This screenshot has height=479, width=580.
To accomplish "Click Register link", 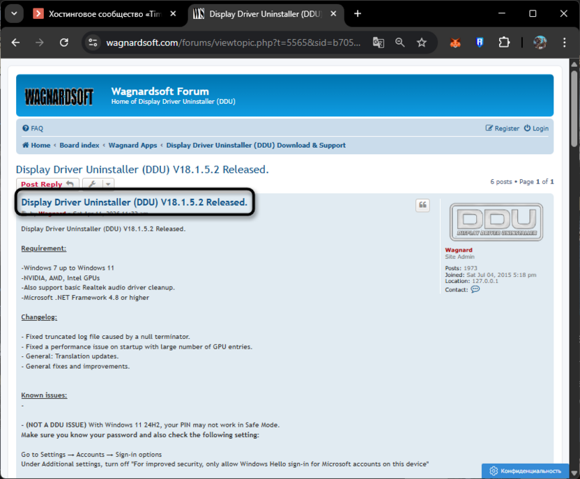I will [503, 128].
